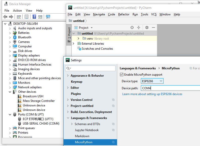Collapse the Other devices node
Image resolution: width=200 pixels, height=146 pixels.
click(x=10, y=92)
